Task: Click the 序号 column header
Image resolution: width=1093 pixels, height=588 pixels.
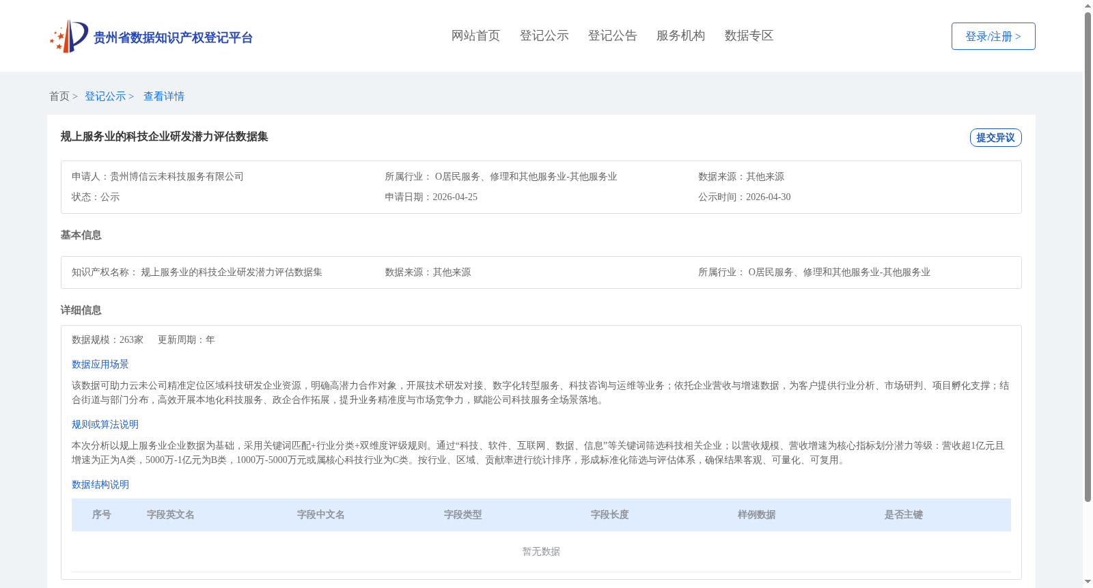Action: click(102, 514)
